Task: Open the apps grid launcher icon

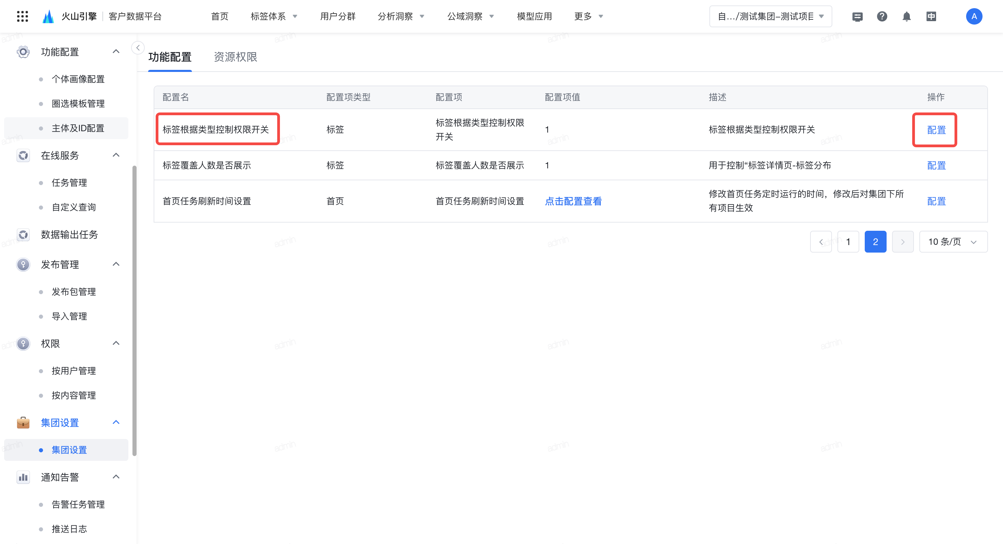Action: [23, 16]
